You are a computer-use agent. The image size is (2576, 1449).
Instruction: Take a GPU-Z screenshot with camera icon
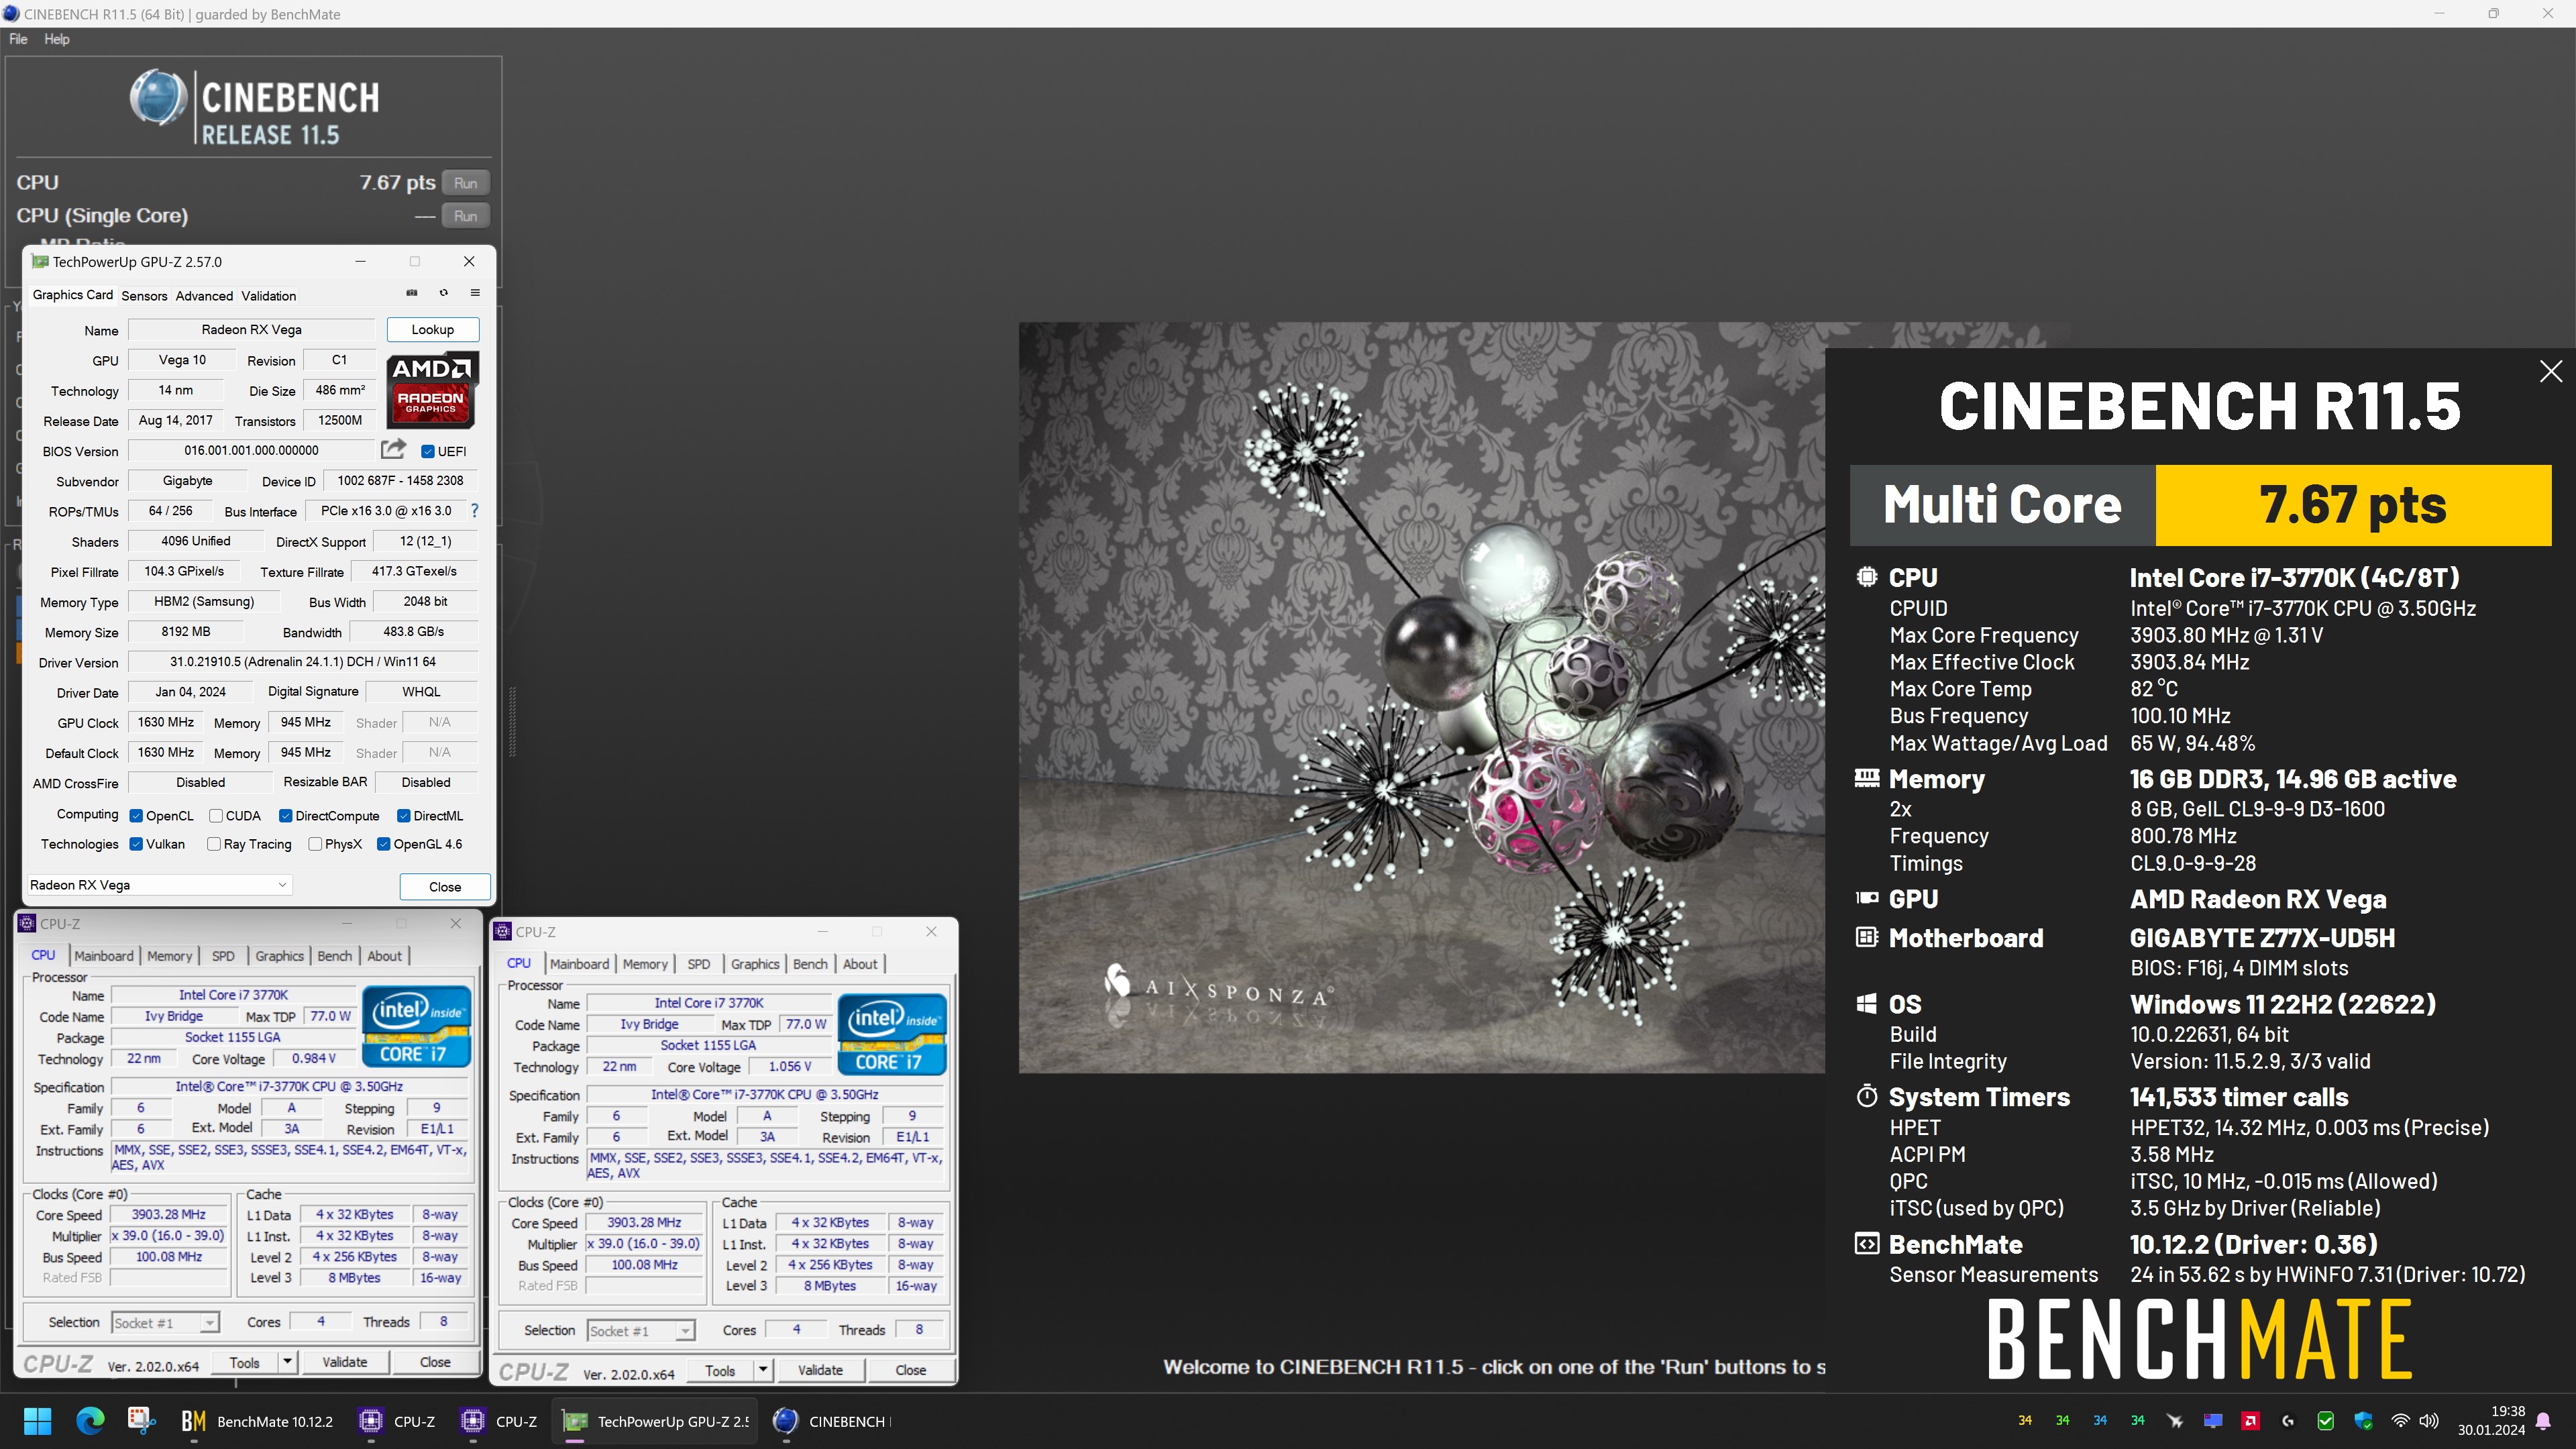(x=411, y=293)
